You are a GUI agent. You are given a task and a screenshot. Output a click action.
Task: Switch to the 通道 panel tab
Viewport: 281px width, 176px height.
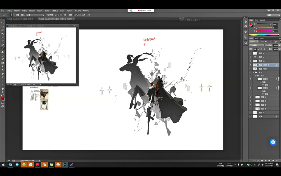pyautogui.click(x=257, y=38)
